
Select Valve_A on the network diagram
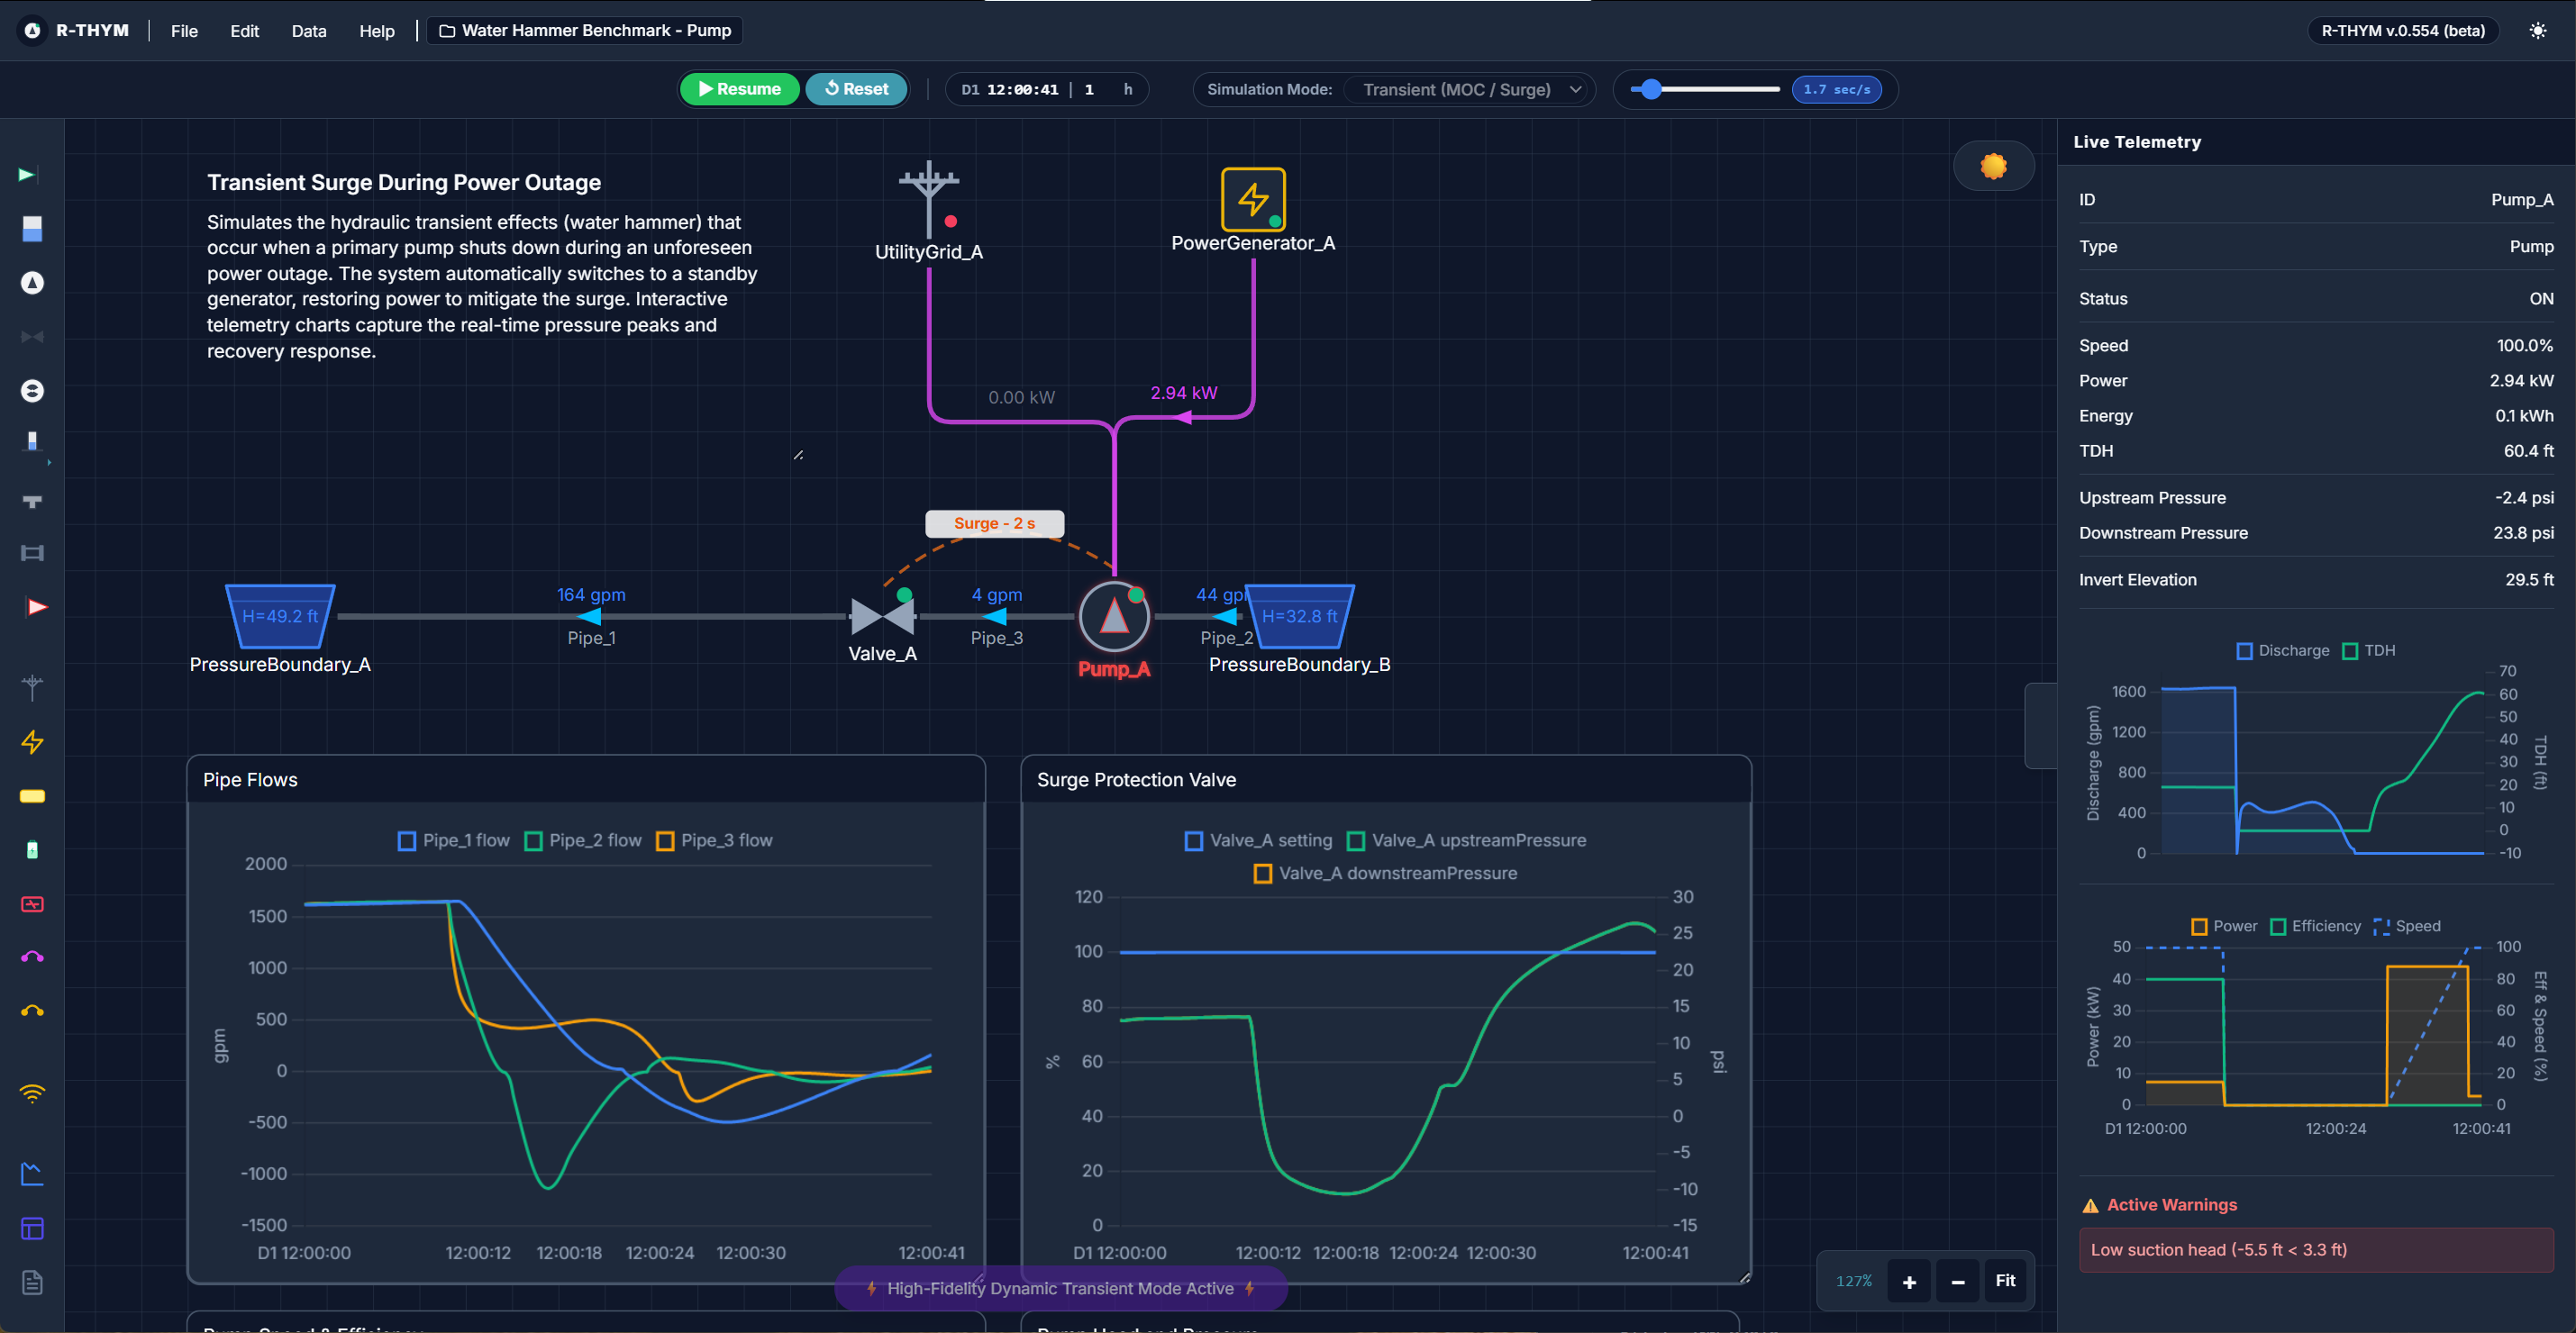[x=882, y=617]
